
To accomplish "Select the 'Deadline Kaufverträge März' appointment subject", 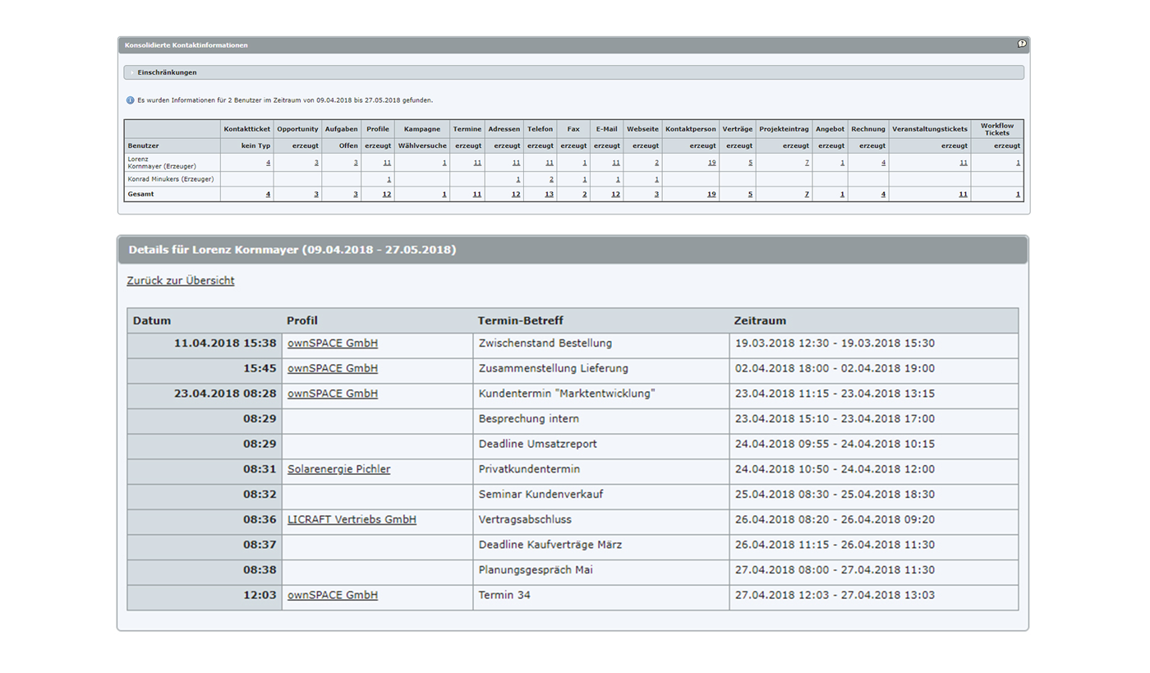I will pyautogui.click(x=550, y=545).
